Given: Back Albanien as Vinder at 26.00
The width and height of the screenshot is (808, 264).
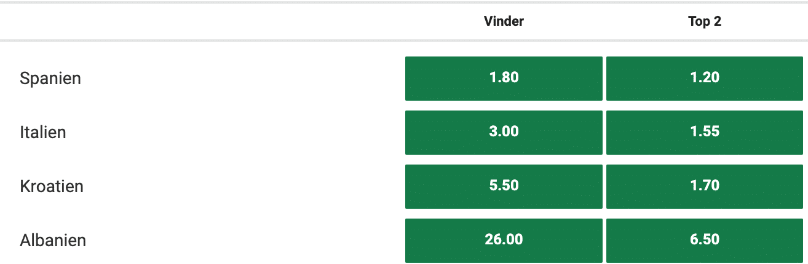Looking at the screenshot, I should coord(504,239).
